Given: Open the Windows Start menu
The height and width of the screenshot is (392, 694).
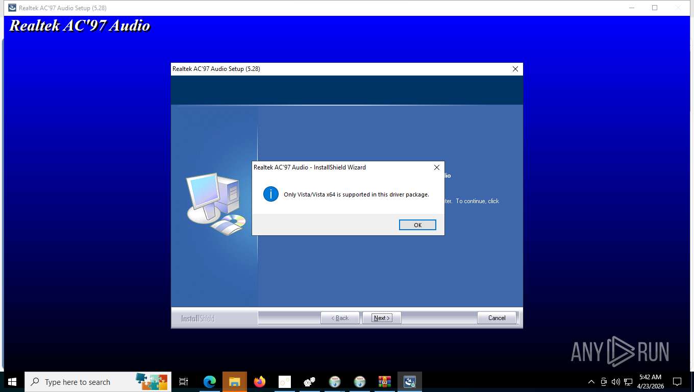Looking at the screenshot, I should pos(12,382).
